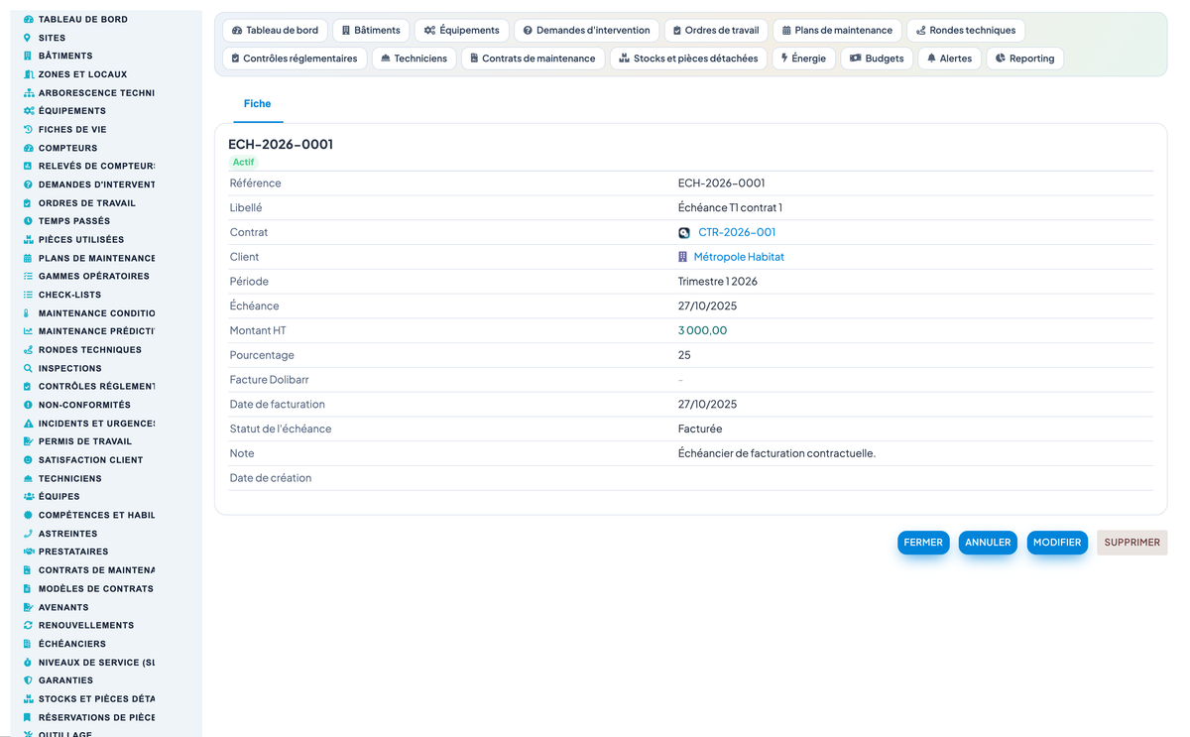Click the Montant HT value 3 000,00

[702, 331]
